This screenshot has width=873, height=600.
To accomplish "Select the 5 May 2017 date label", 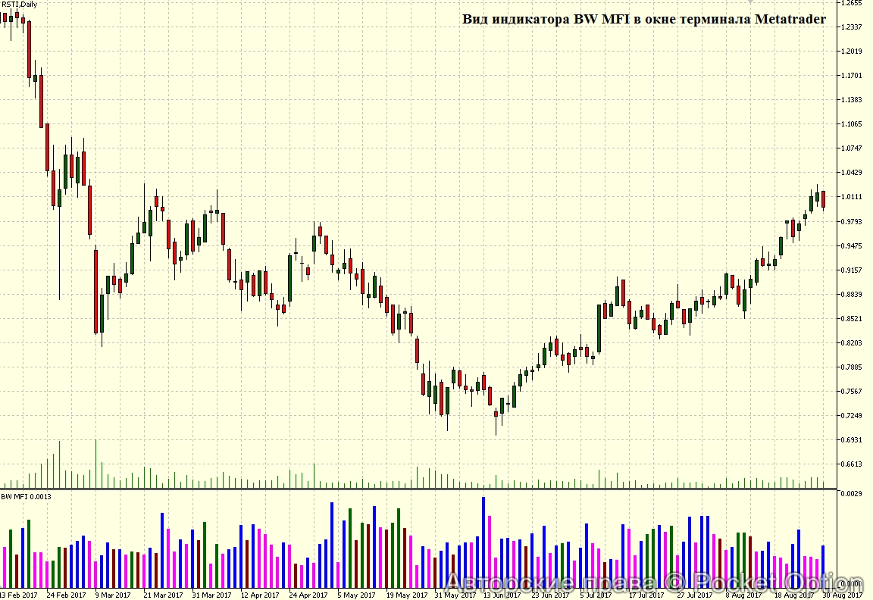I will point(357,595).
